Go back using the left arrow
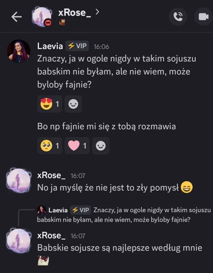The image size is (213, 273). 16,17
